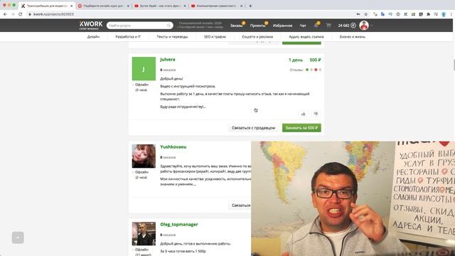The height and width of the screenshot is (256, 455).
Task: Click the scroll-to-top arrow button
Action: pyautogui.click(x=18, y=238)
